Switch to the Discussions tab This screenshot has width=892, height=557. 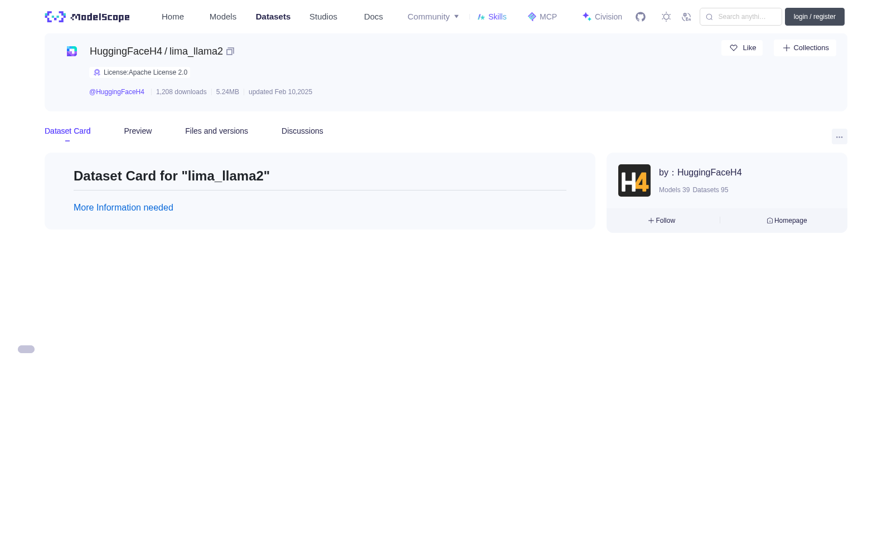point(302,131)
